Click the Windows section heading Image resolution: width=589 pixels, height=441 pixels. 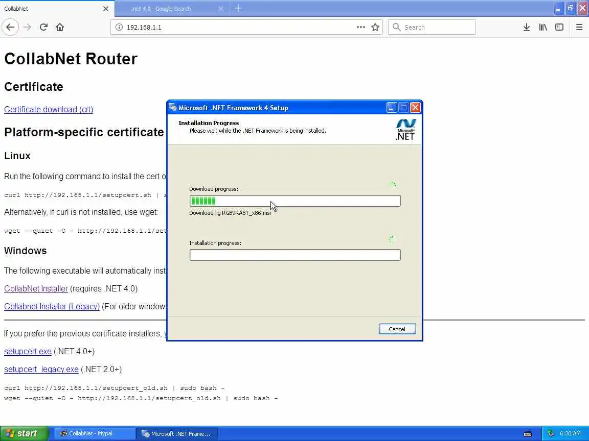[x=25, y=251]
